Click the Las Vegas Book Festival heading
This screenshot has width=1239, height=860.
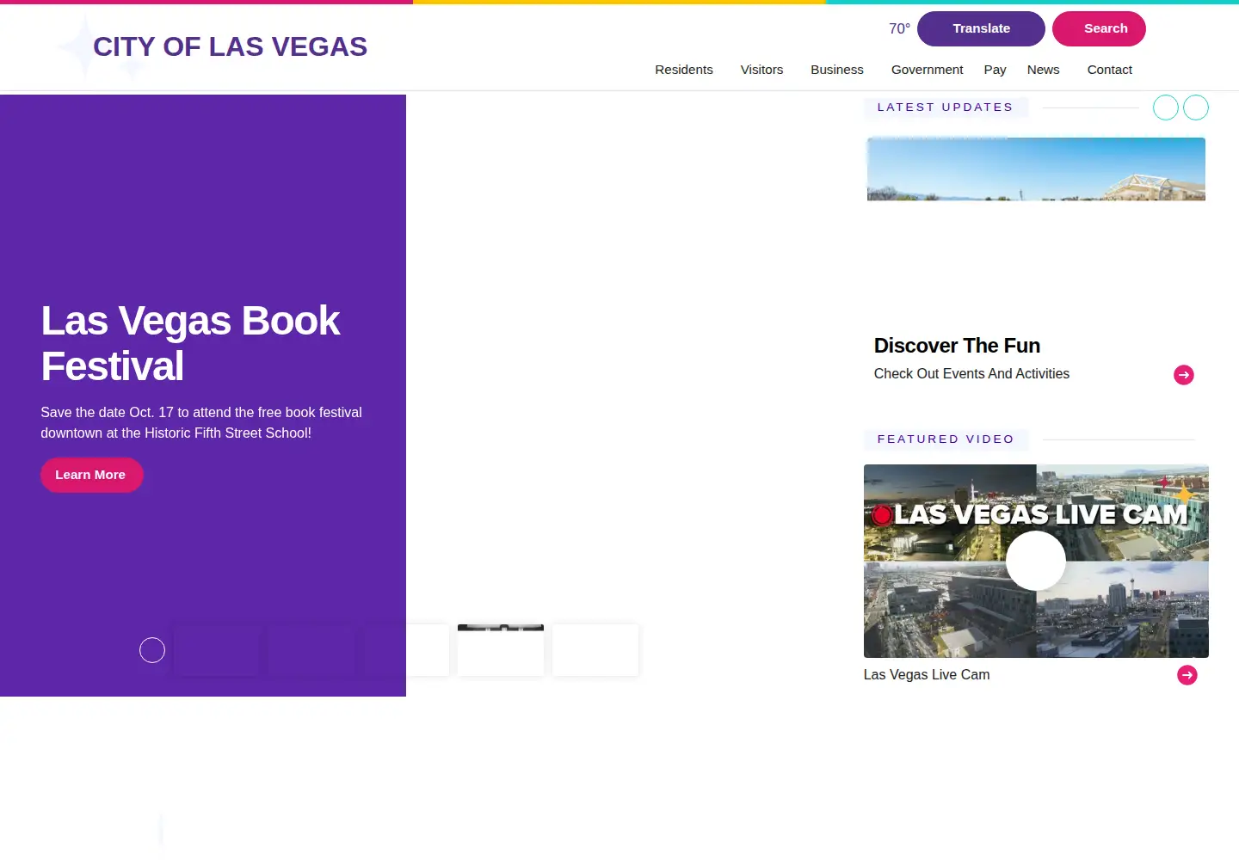[x=190, y=343]
